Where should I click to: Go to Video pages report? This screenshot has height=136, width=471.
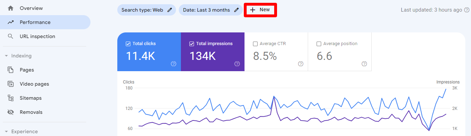point(45,84)
